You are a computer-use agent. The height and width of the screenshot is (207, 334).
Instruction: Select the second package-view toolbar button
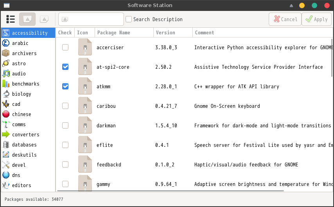click(x=44, y=19)
